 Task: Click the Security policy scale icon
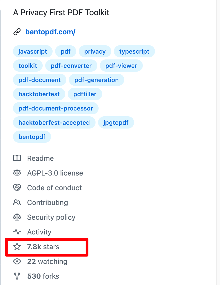coord(17,217)
